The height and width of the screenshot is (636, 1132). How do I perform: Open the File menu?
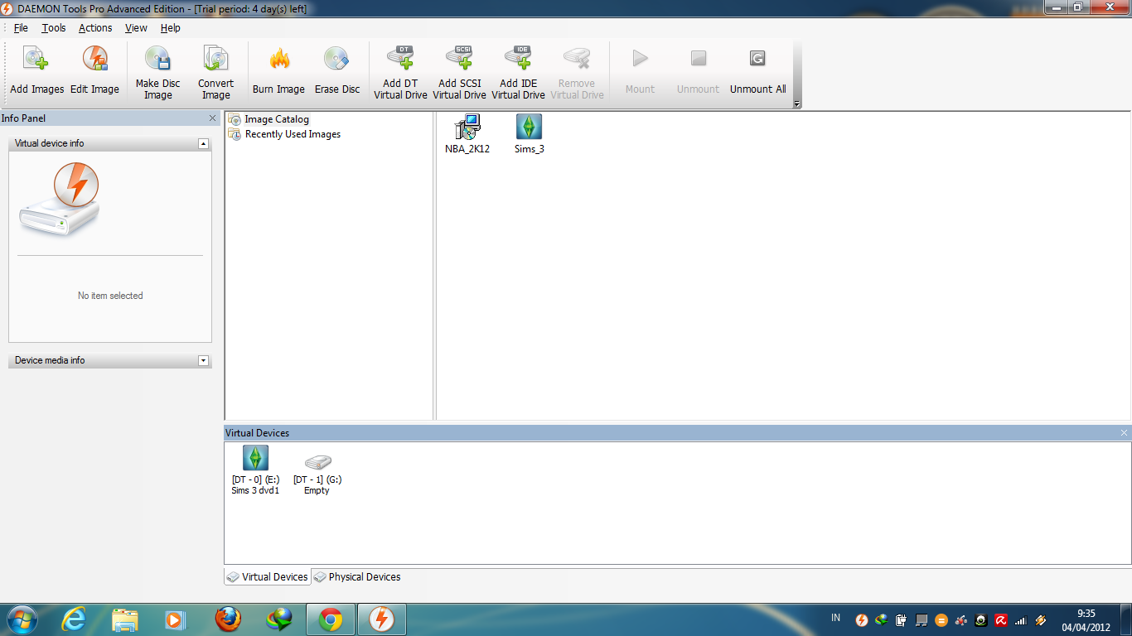tap(21, 27)
